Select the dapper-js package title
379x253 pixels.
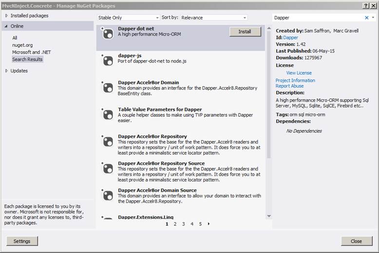(130, 55)
